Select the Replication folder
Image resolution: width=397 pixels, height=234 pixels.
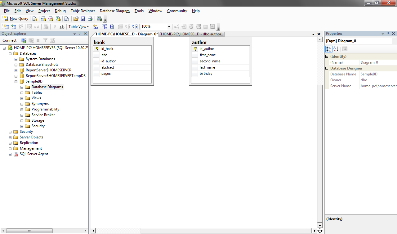[29, 143]
